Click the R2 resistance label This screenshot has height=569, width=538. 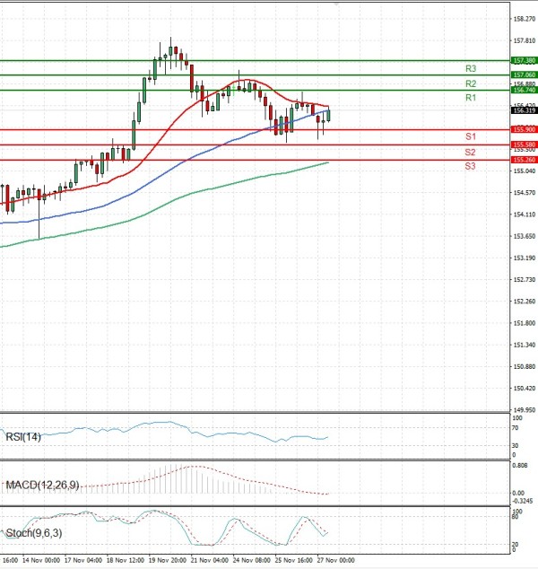[470, 83]
